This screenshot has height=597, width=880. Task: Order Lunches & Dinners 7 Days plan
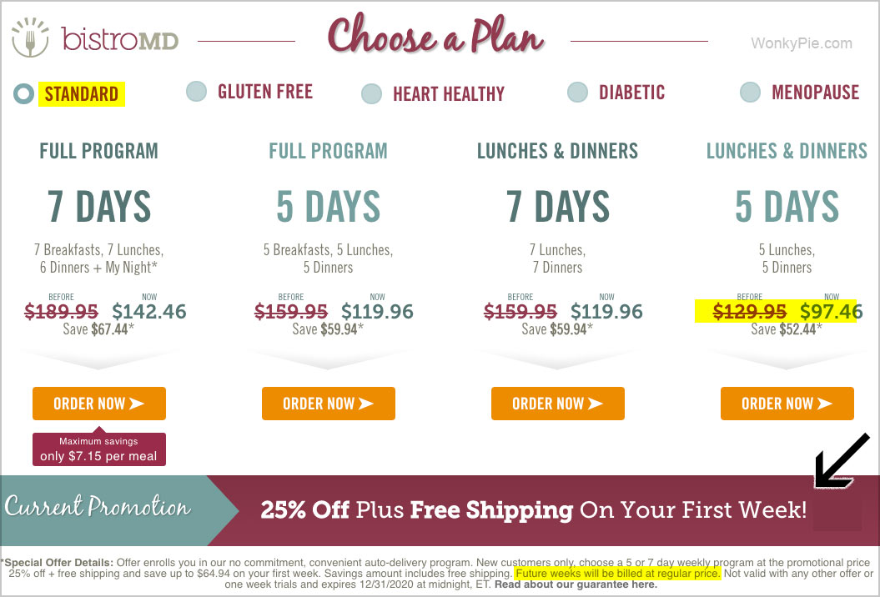558,404
